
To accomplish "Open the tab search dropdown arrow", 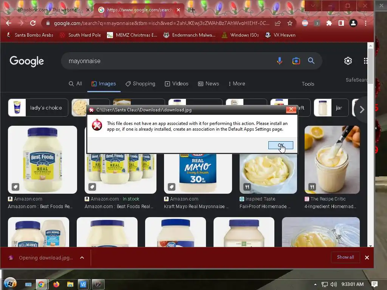I will 313,6.
